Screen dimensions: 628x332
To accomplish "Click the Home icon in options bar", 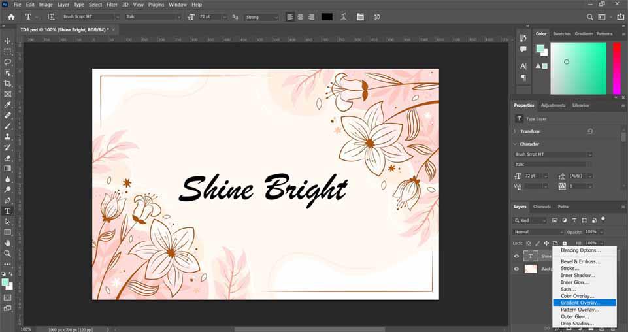I will (x=10, y=17).
